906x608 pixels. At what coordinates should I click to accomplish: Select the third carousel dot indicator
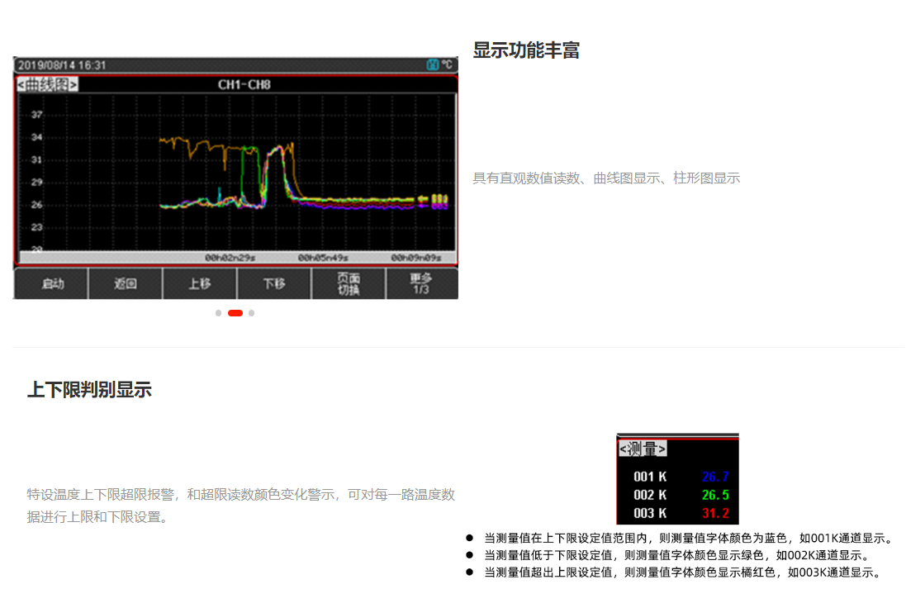(x=251, y=313)
